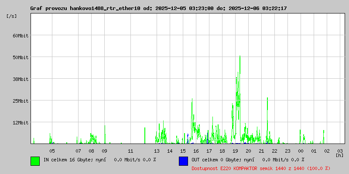The image size is (349, 174).
Task: Select the 60Mbit y-axis label
Action: (x=20, y=35)
